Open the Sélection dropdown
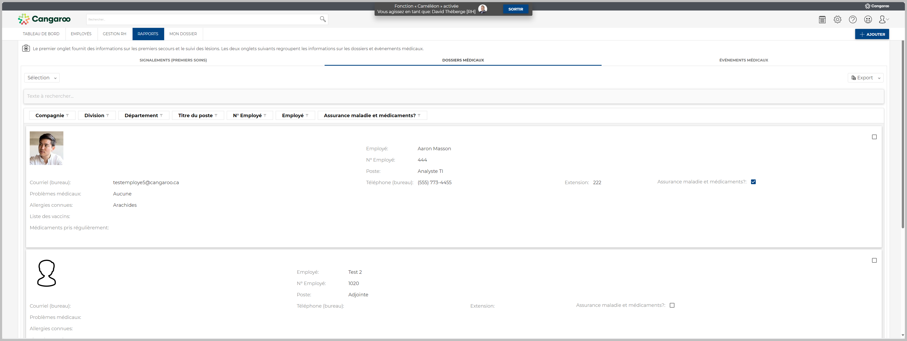 (42, 78)
